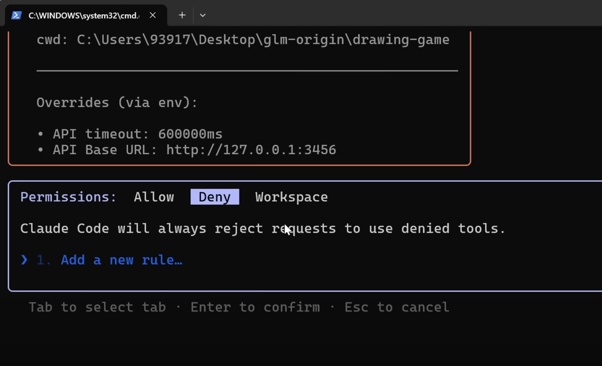Switch to the Workspace permissions tab
Image resolution: width=602 pixels, height=366 pixels.
291,197
